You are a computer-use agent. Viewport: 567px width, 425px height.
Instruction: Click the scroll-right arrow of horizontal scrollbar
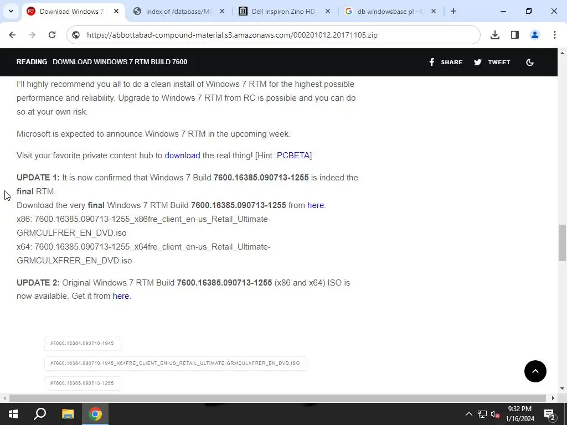pos(553,398)
